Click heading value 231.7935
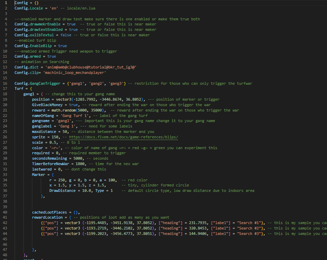The image size is (327, 260). point(198,223)
